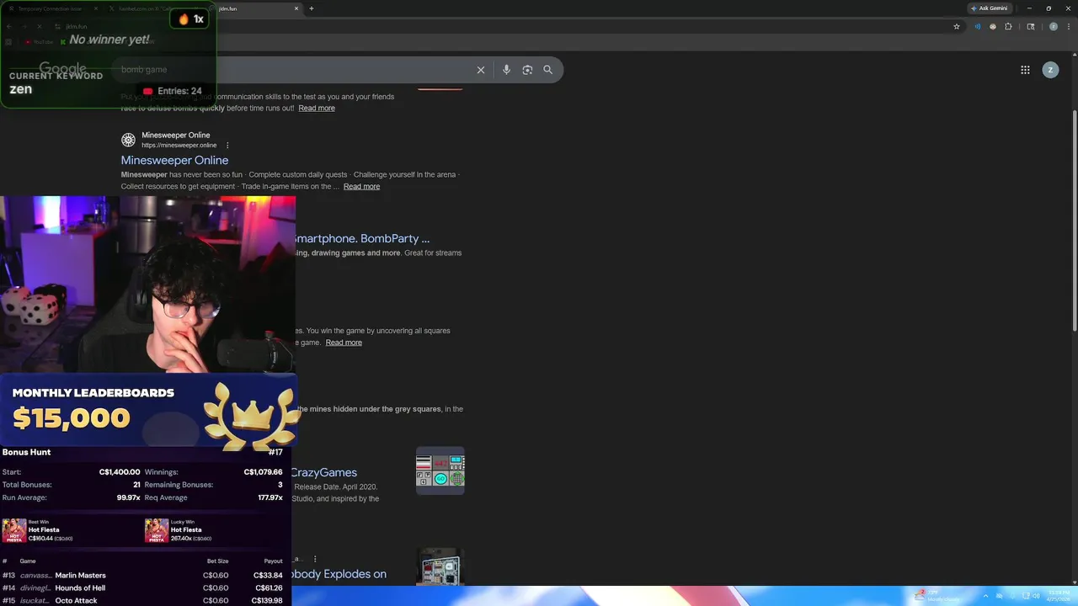Screen dimensions: 1078x606
Task: Open the Google account avatar Z on the page
Action: pos(1050,70)
